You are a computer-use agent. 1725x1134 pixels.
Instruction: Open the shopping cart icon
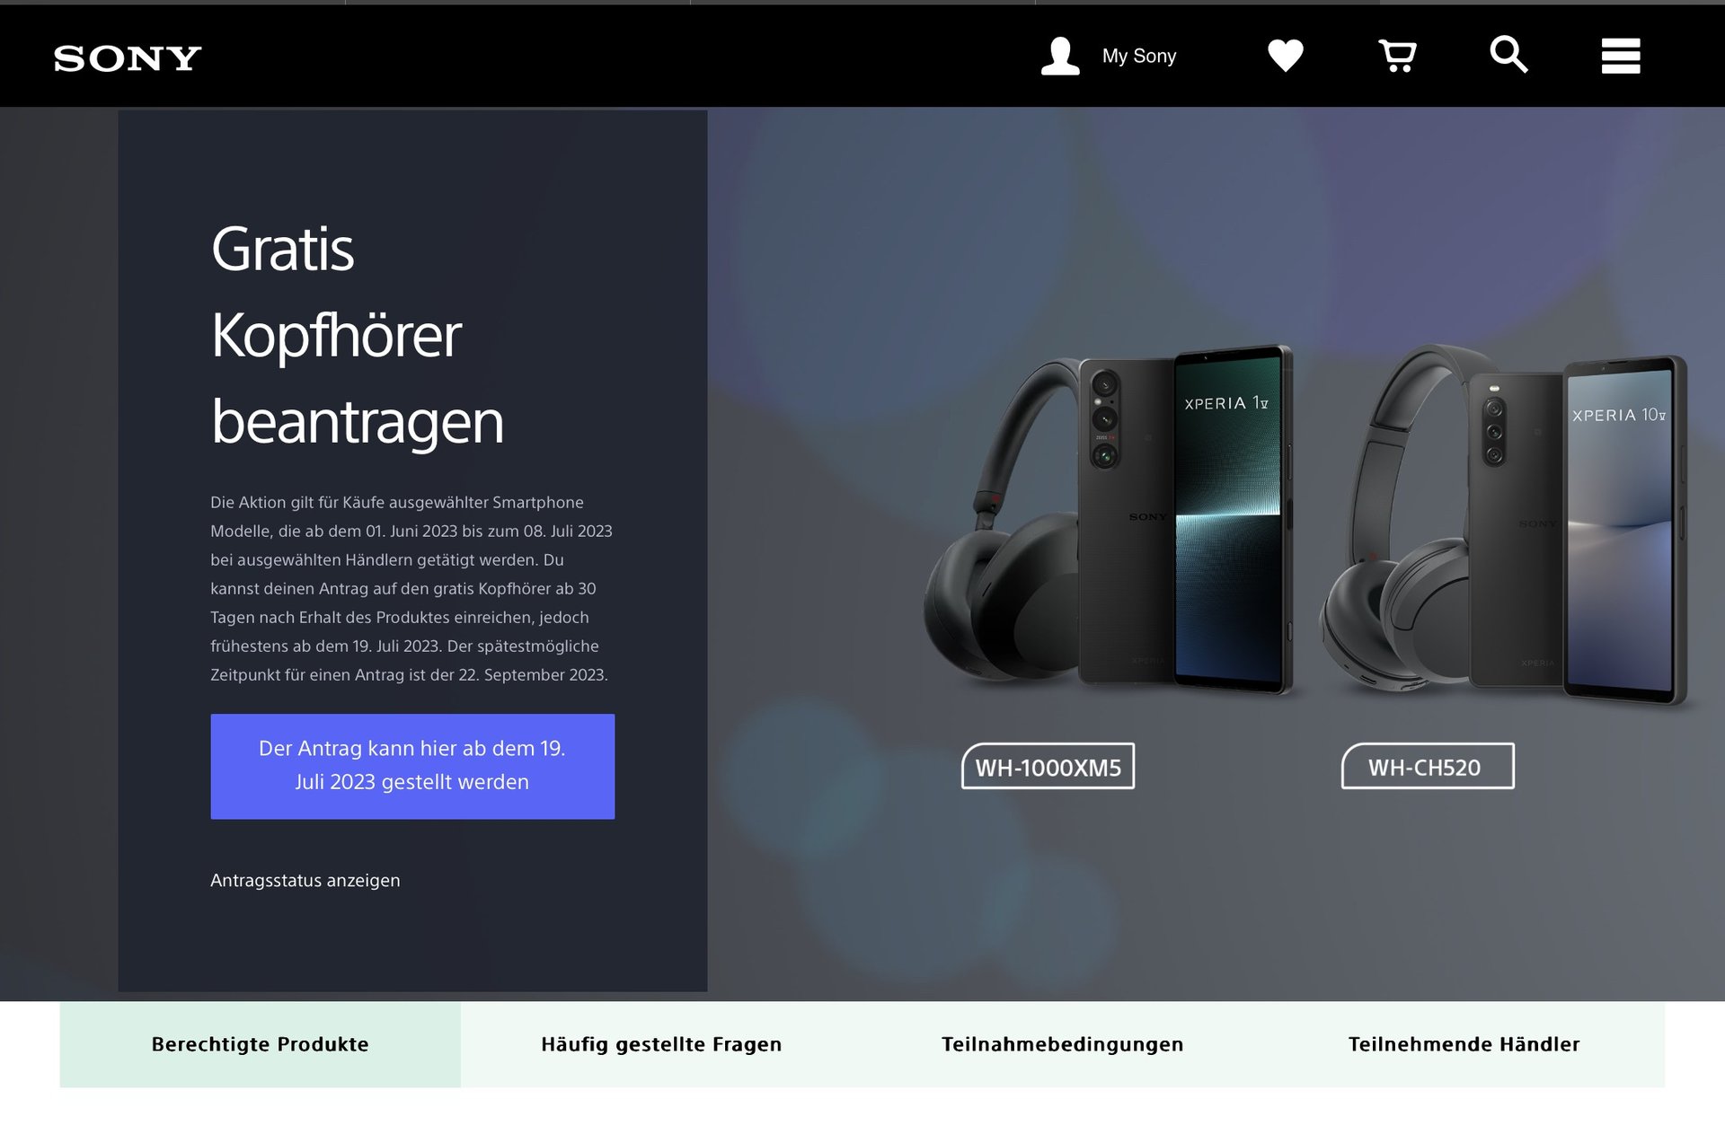coord(1397,56)
